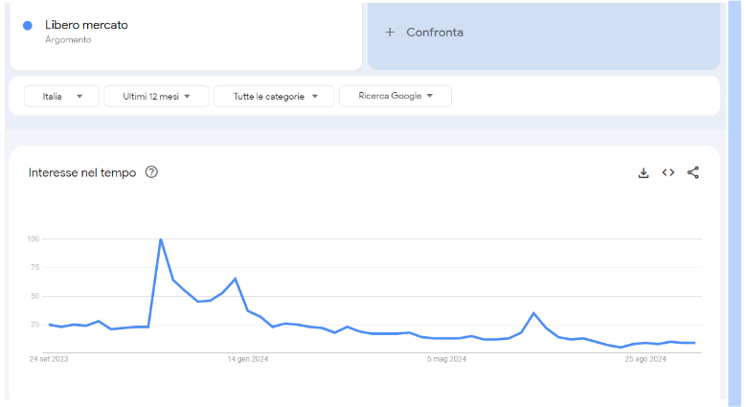
Task: Open the embed code icon
Action: click(x=668, y=172)
